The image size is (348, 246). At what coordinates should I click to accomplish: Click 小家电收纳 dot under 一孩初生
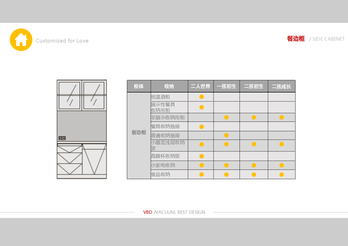click(x=226, y=165)
